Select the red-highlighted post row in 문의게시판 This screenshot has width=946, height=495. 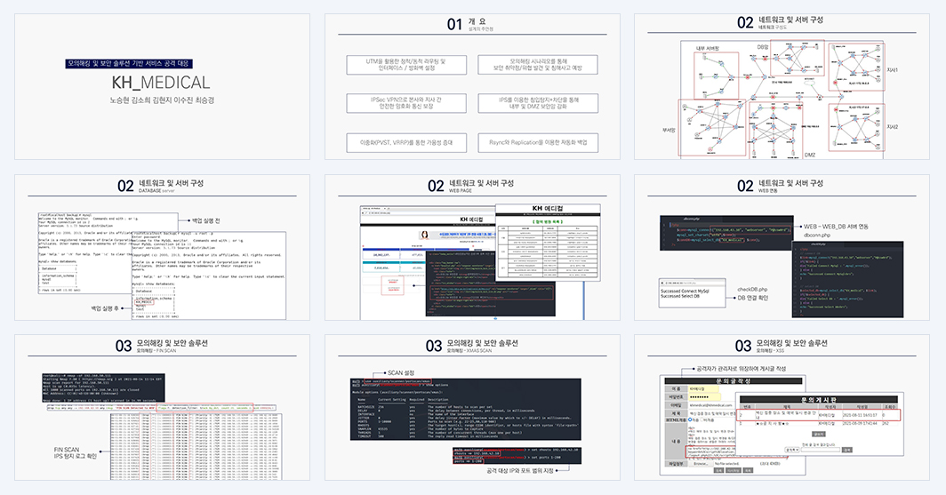[x=819, y=415]
